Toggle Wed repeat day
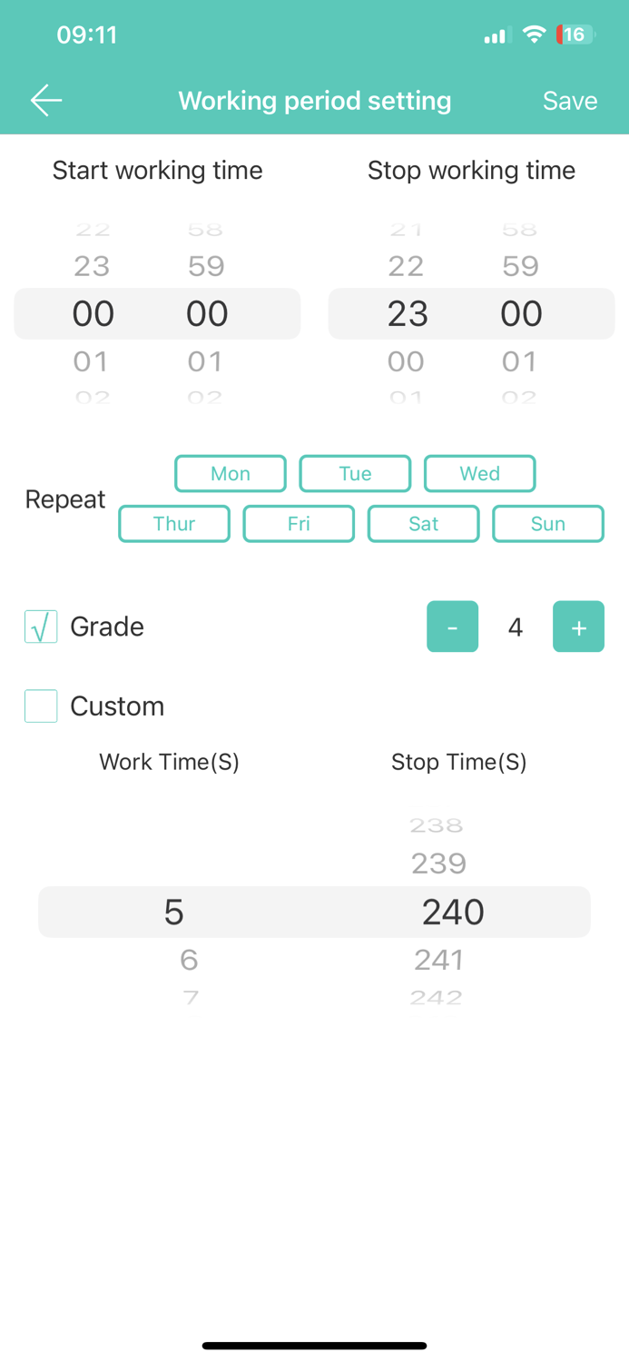The height and width of the screenshot is (1362, 629). pos(479,473)
